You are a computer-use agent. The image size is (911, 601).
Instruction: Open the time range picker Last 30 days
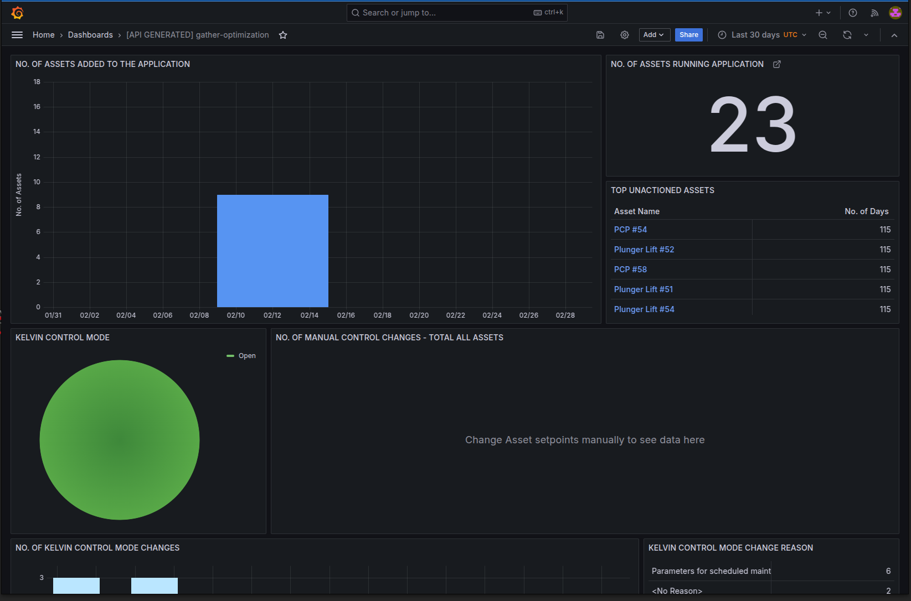coord(758,34)
